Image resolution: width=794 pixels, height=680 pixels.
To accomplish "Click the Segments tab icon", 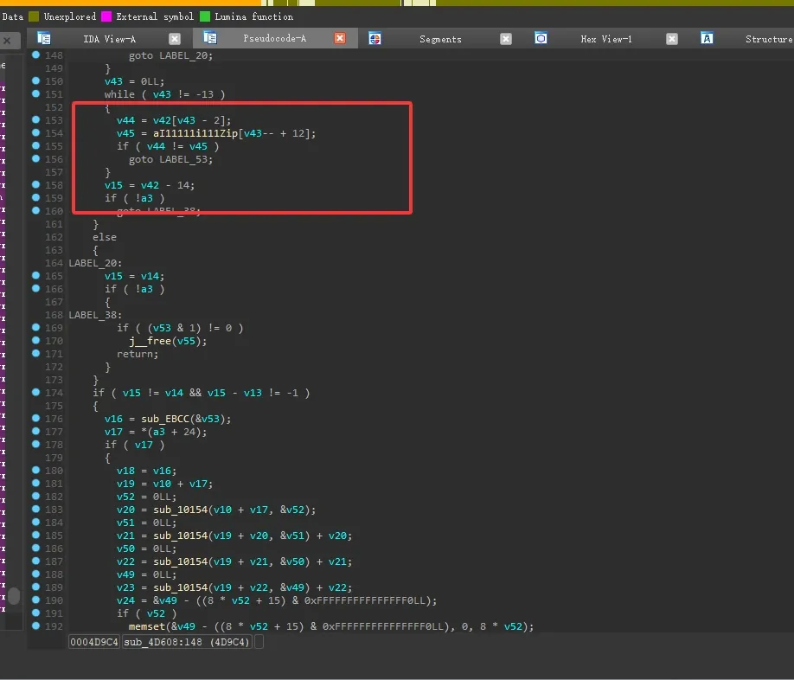I will coord(375,38).
